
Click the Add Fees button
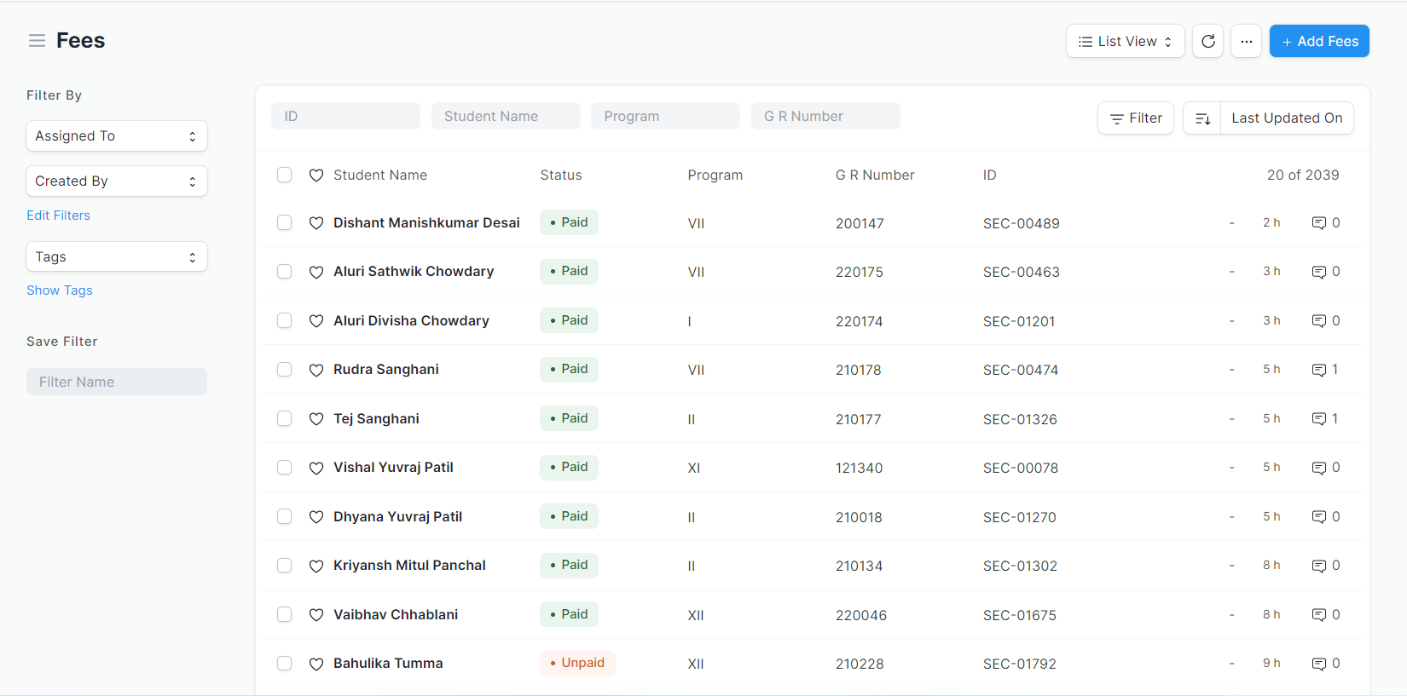click(1318, 41)
